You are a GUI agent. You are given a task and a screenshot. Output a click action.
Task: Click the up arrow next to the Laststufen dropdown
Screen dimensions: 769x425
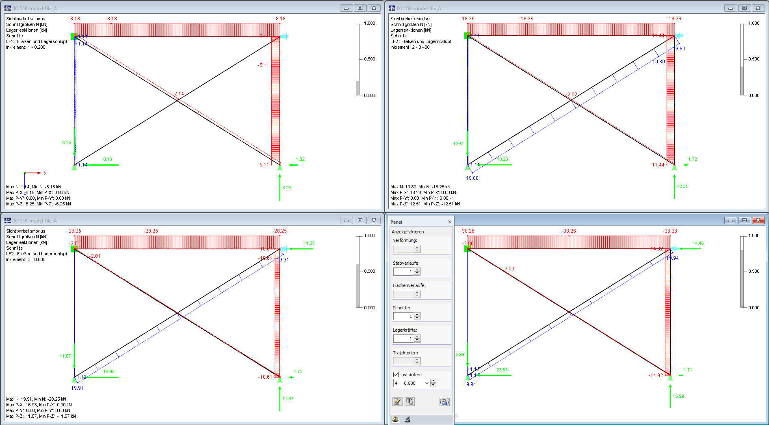coord(433,381)
